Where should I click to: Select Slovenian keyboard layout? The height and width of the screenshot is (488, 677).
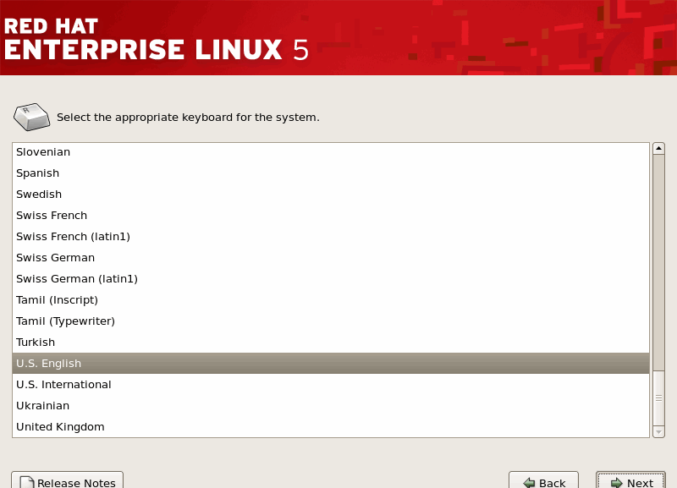click(x=43, y=152)
